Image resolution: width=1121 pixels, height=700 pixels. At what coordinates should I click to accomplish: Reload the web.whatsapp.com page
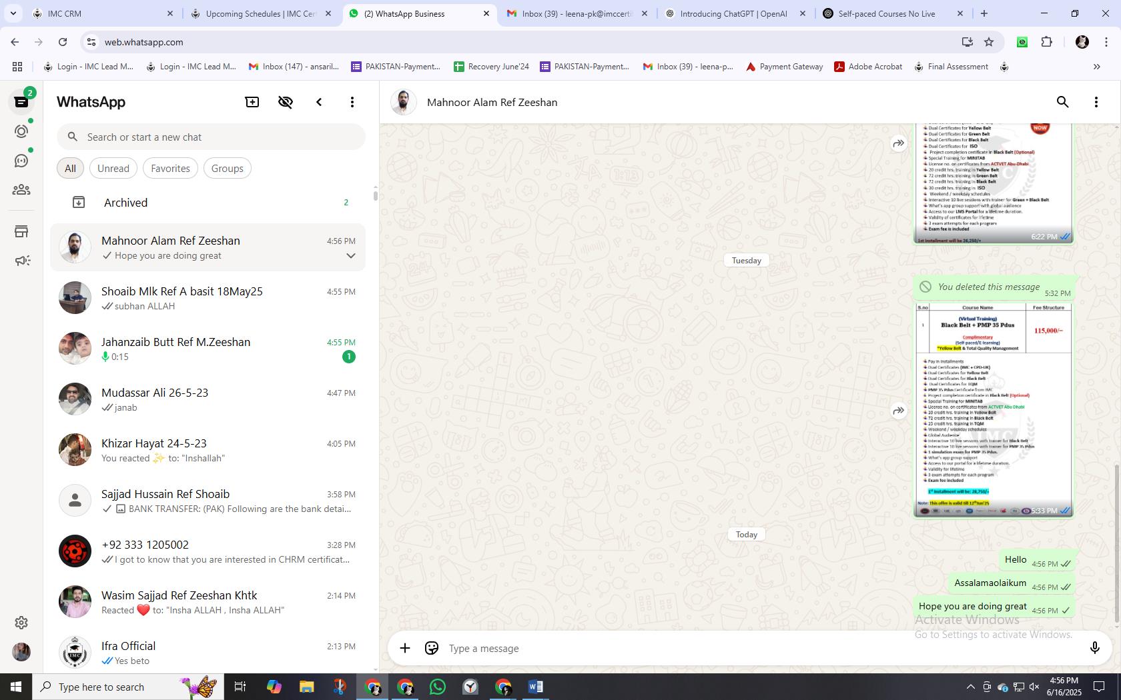click(x=63, y=42)
